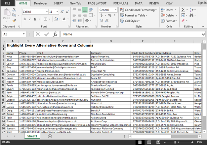Image resolution: width=207 pixels, height=145 pixels.
Task: Switch to Page Break Preview view
Action: (158, 142)
